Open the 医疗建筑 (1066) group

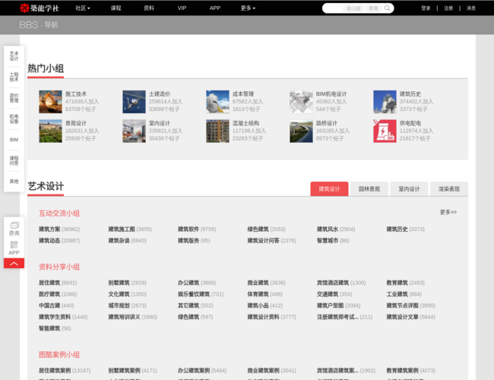click(x=58, y=294)
